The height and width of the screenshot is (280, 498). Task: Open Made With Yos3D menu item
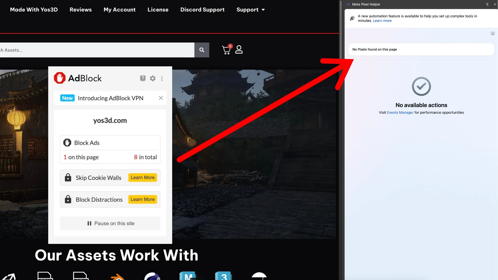coord(34,10)
